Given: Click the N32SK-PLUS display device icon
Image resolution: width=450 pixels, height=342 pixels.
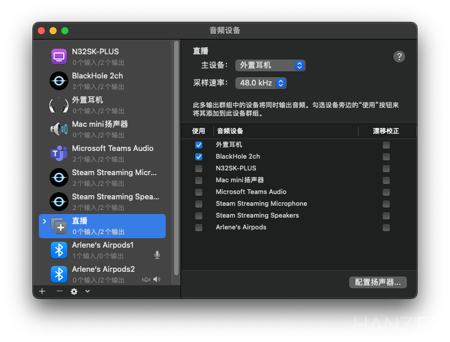Looking at the screenshot, I should [x=59, y=57].
